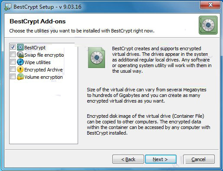Click the Swap file encryption chip icon

(20, 55)
